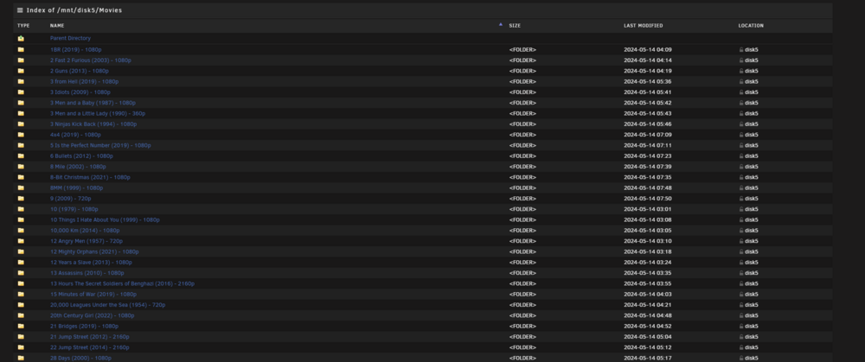Click disk5 location in 12 Angry Men row
865x362 pixels.
(x=752, y=241)
